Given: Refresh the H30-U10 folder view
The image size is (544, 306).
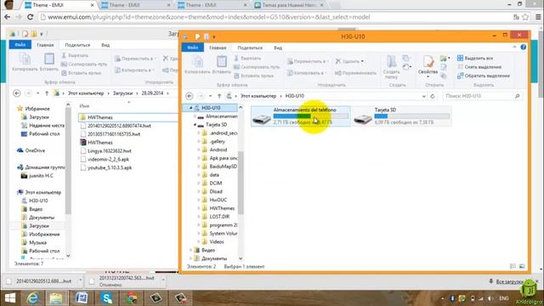Looking at the screenshot, I should coord(433,96).
